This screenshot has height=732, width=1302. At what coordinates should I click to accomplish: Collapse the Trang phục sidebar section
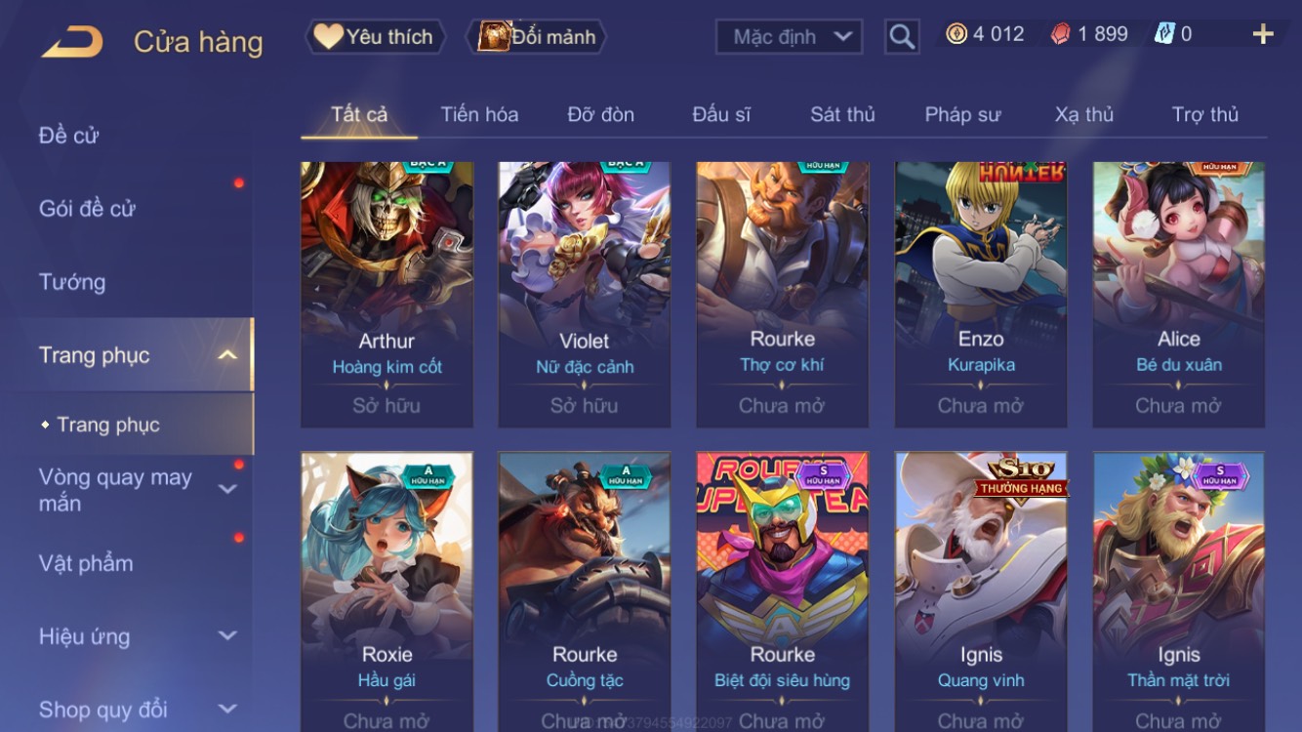point(226,355)
